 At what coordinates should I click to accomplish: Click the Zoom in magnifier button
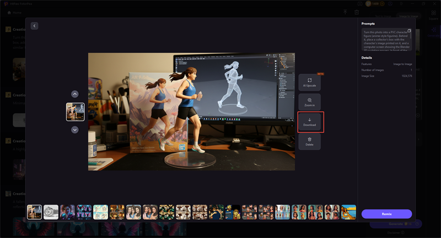click(x=309, y=102)
